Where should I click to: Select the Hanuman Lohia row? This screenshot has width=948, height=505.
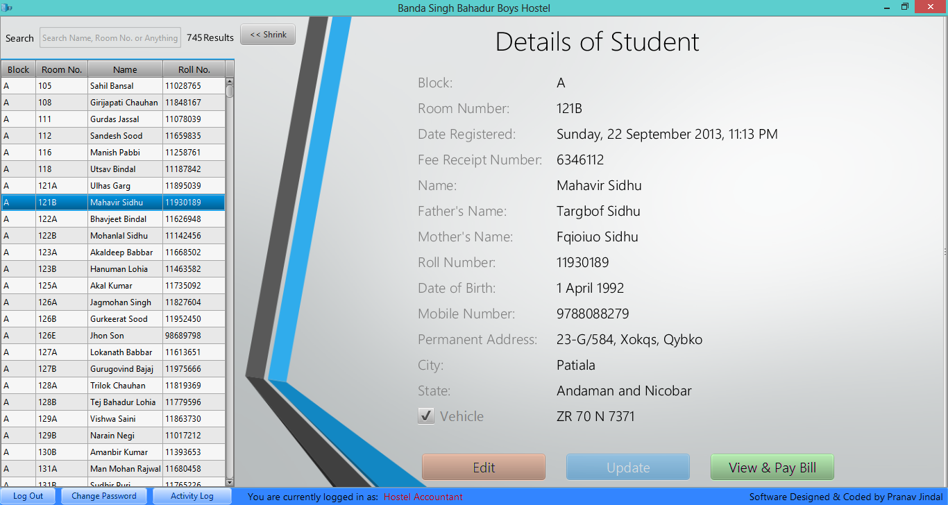(113, 269)
